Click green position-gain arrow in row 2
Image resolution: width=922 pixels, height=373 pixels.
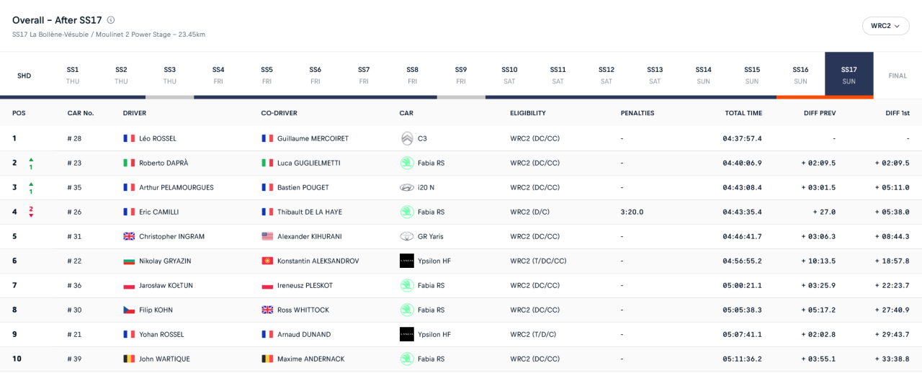[x=31, y=159]
